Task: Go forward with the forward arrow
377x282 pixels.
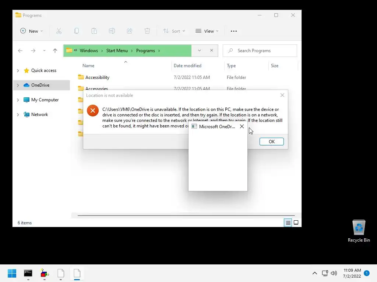Action: (33, 51)
